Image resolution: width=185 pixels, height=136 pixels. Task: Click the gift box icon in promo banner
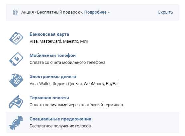coord(15,12)
